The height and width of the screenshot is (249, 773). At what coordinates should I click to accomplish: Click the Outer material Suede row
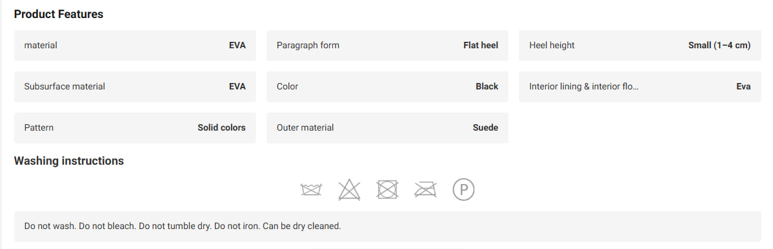[x=388, y=127]
